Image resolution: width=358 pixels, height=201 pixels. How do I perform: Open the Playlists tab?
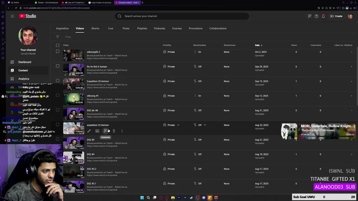tap(142, 28)
